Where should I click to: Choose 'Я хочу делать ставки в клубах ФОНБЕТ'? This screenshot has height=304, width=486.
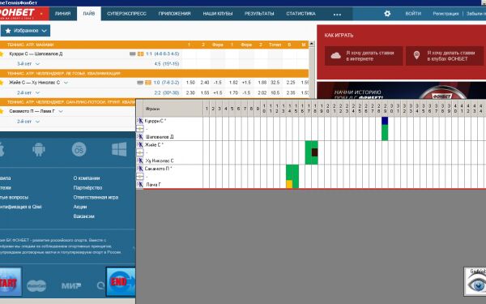coord(445,56)
